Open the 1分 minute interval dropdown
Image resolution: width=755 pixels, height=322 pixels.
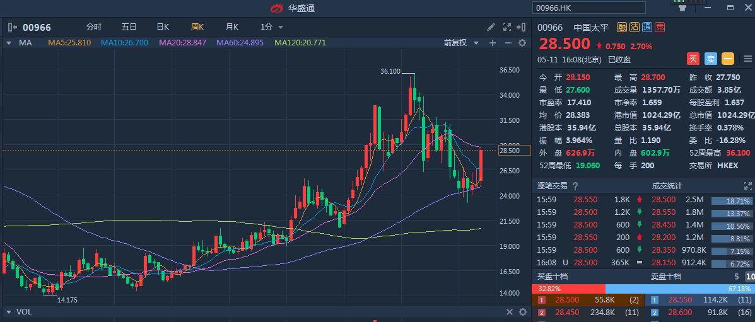point(271,27)
